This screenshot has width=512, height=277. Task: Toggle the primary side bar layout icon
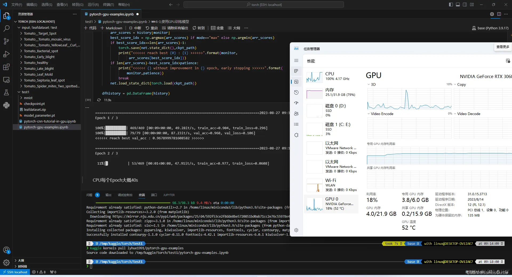click(x=451, y=5)
